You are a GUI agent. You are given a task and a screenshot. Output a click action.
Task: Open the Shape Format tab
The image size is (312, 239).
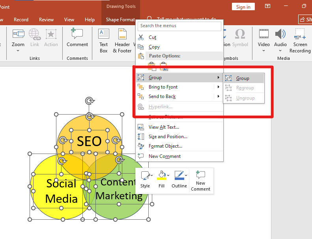click(120, 20)
